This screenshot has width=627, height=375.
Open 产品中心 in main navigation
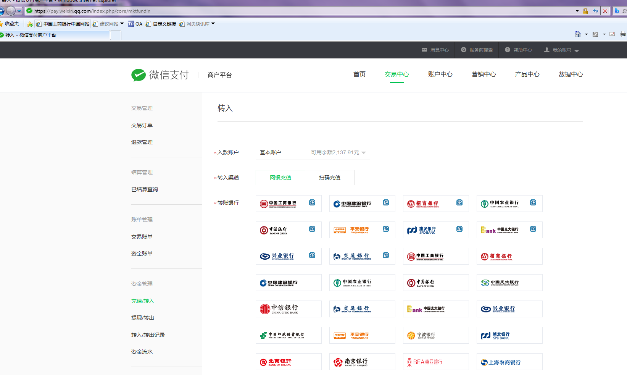[527, 74]
